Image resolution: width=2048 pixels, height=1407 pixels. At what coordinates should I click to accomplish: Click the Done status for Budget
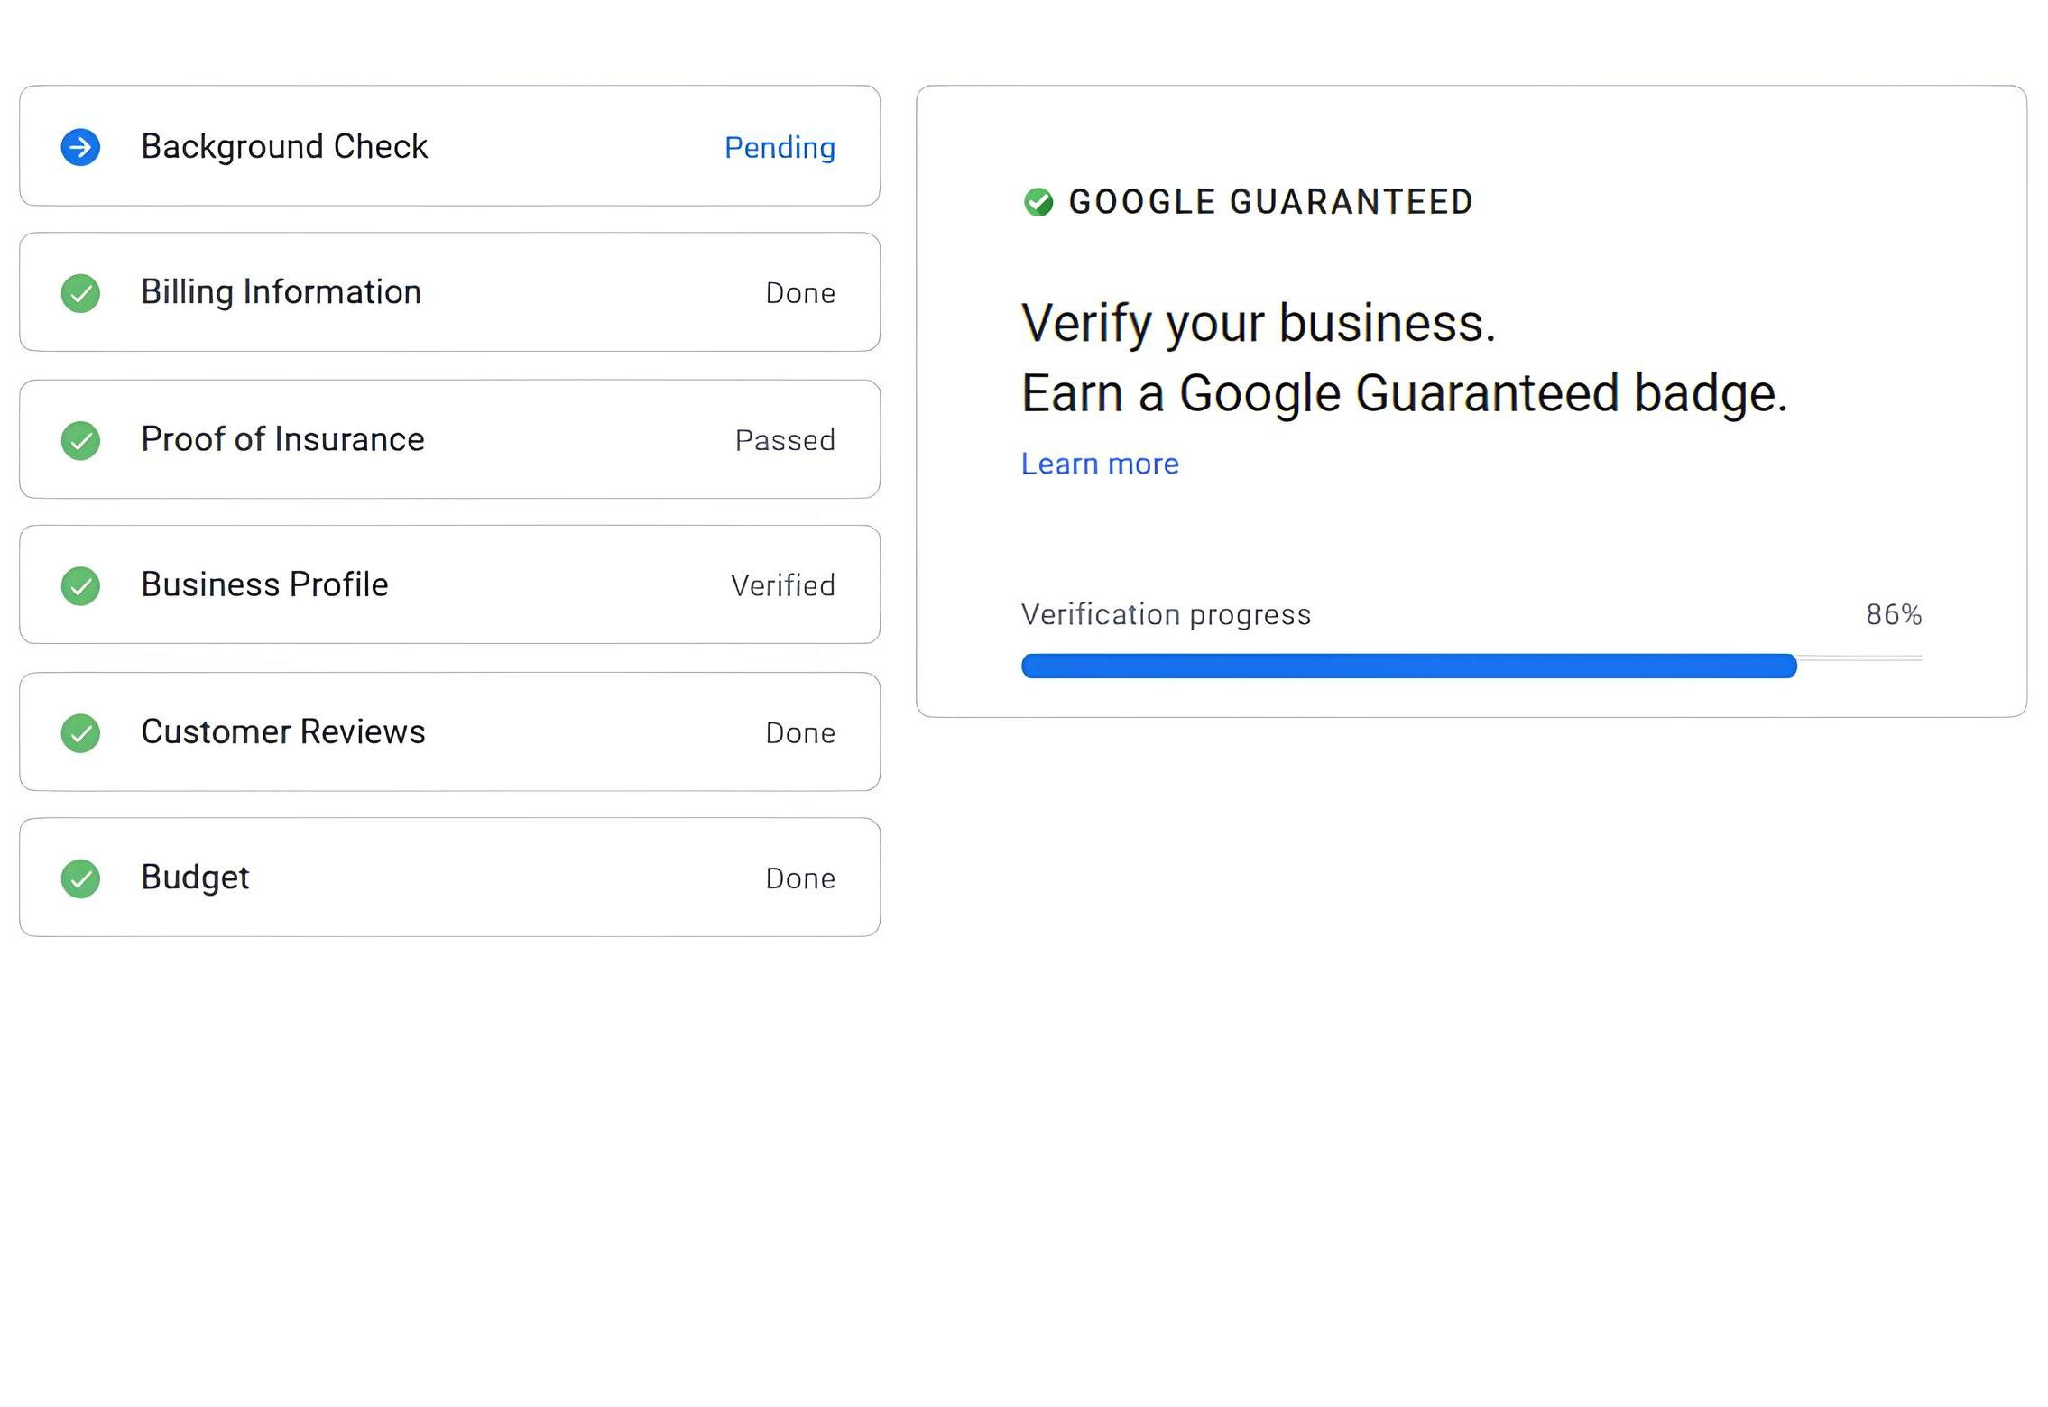[800, 878]
